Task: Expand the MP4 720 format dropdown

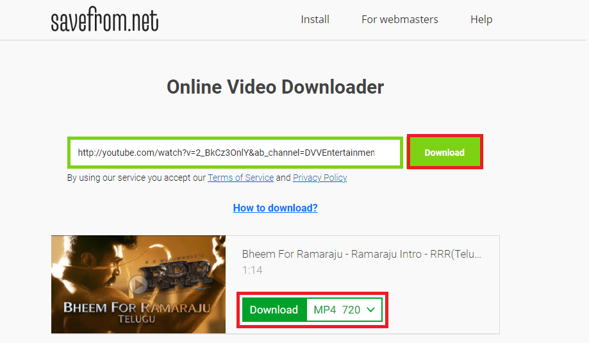Action: (344, 310)
